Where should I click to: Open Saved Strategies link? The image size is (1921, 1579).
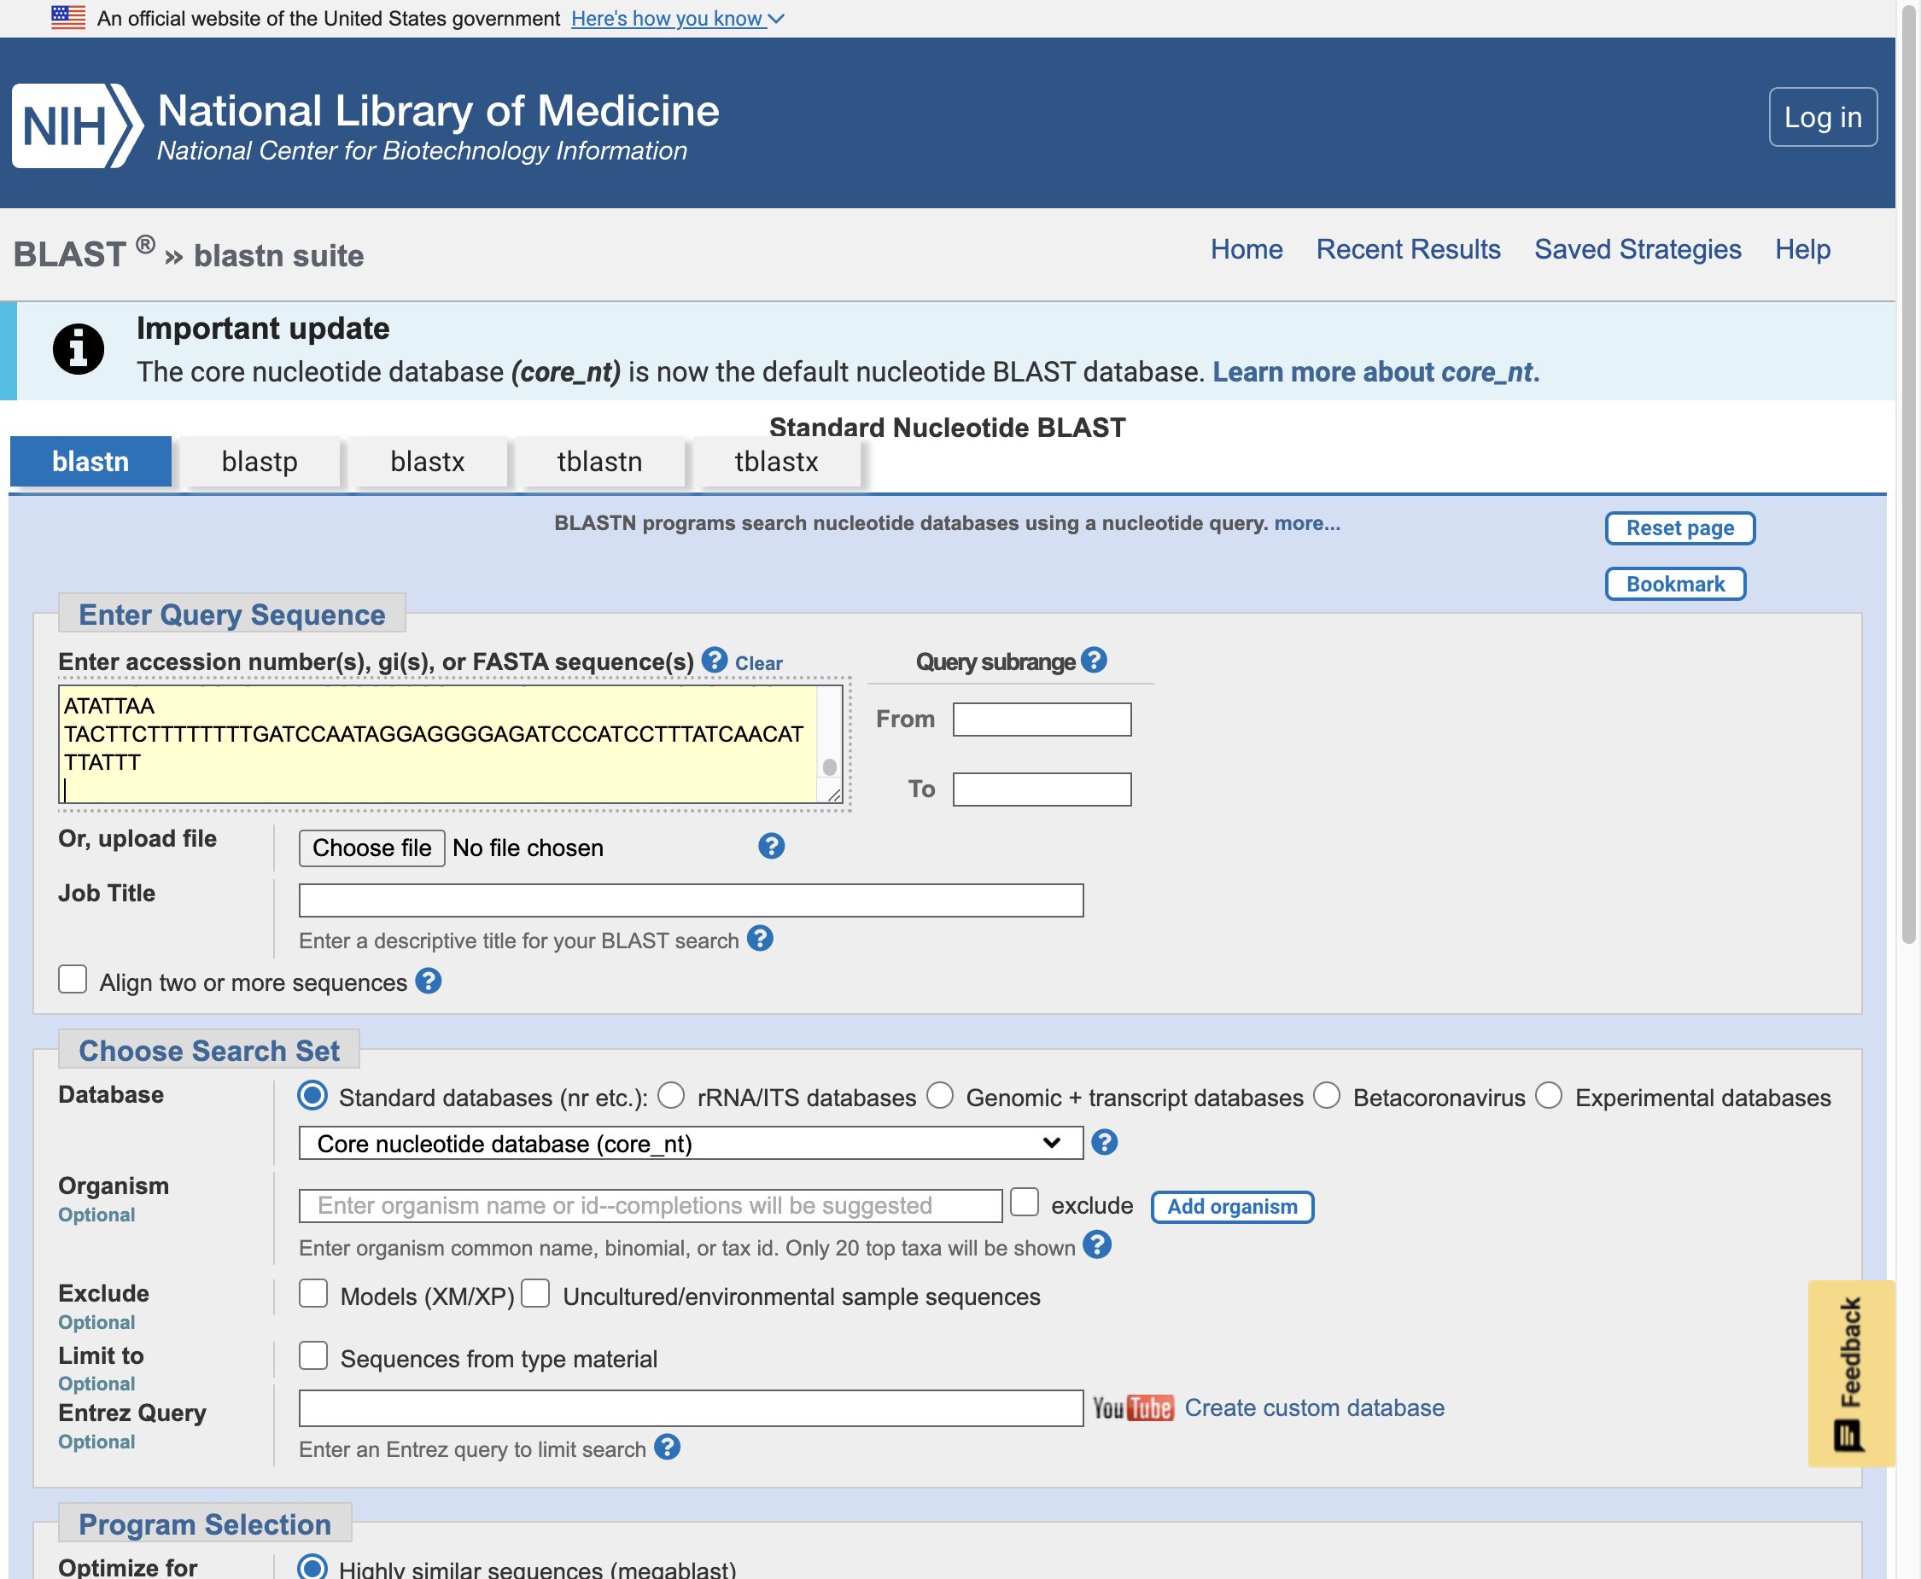pyautogui.click(x=1637, y=249)
